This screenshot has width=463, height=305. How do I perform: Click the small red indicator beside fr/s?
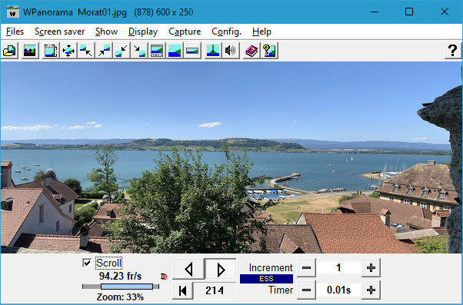click(x=164, y=277)
